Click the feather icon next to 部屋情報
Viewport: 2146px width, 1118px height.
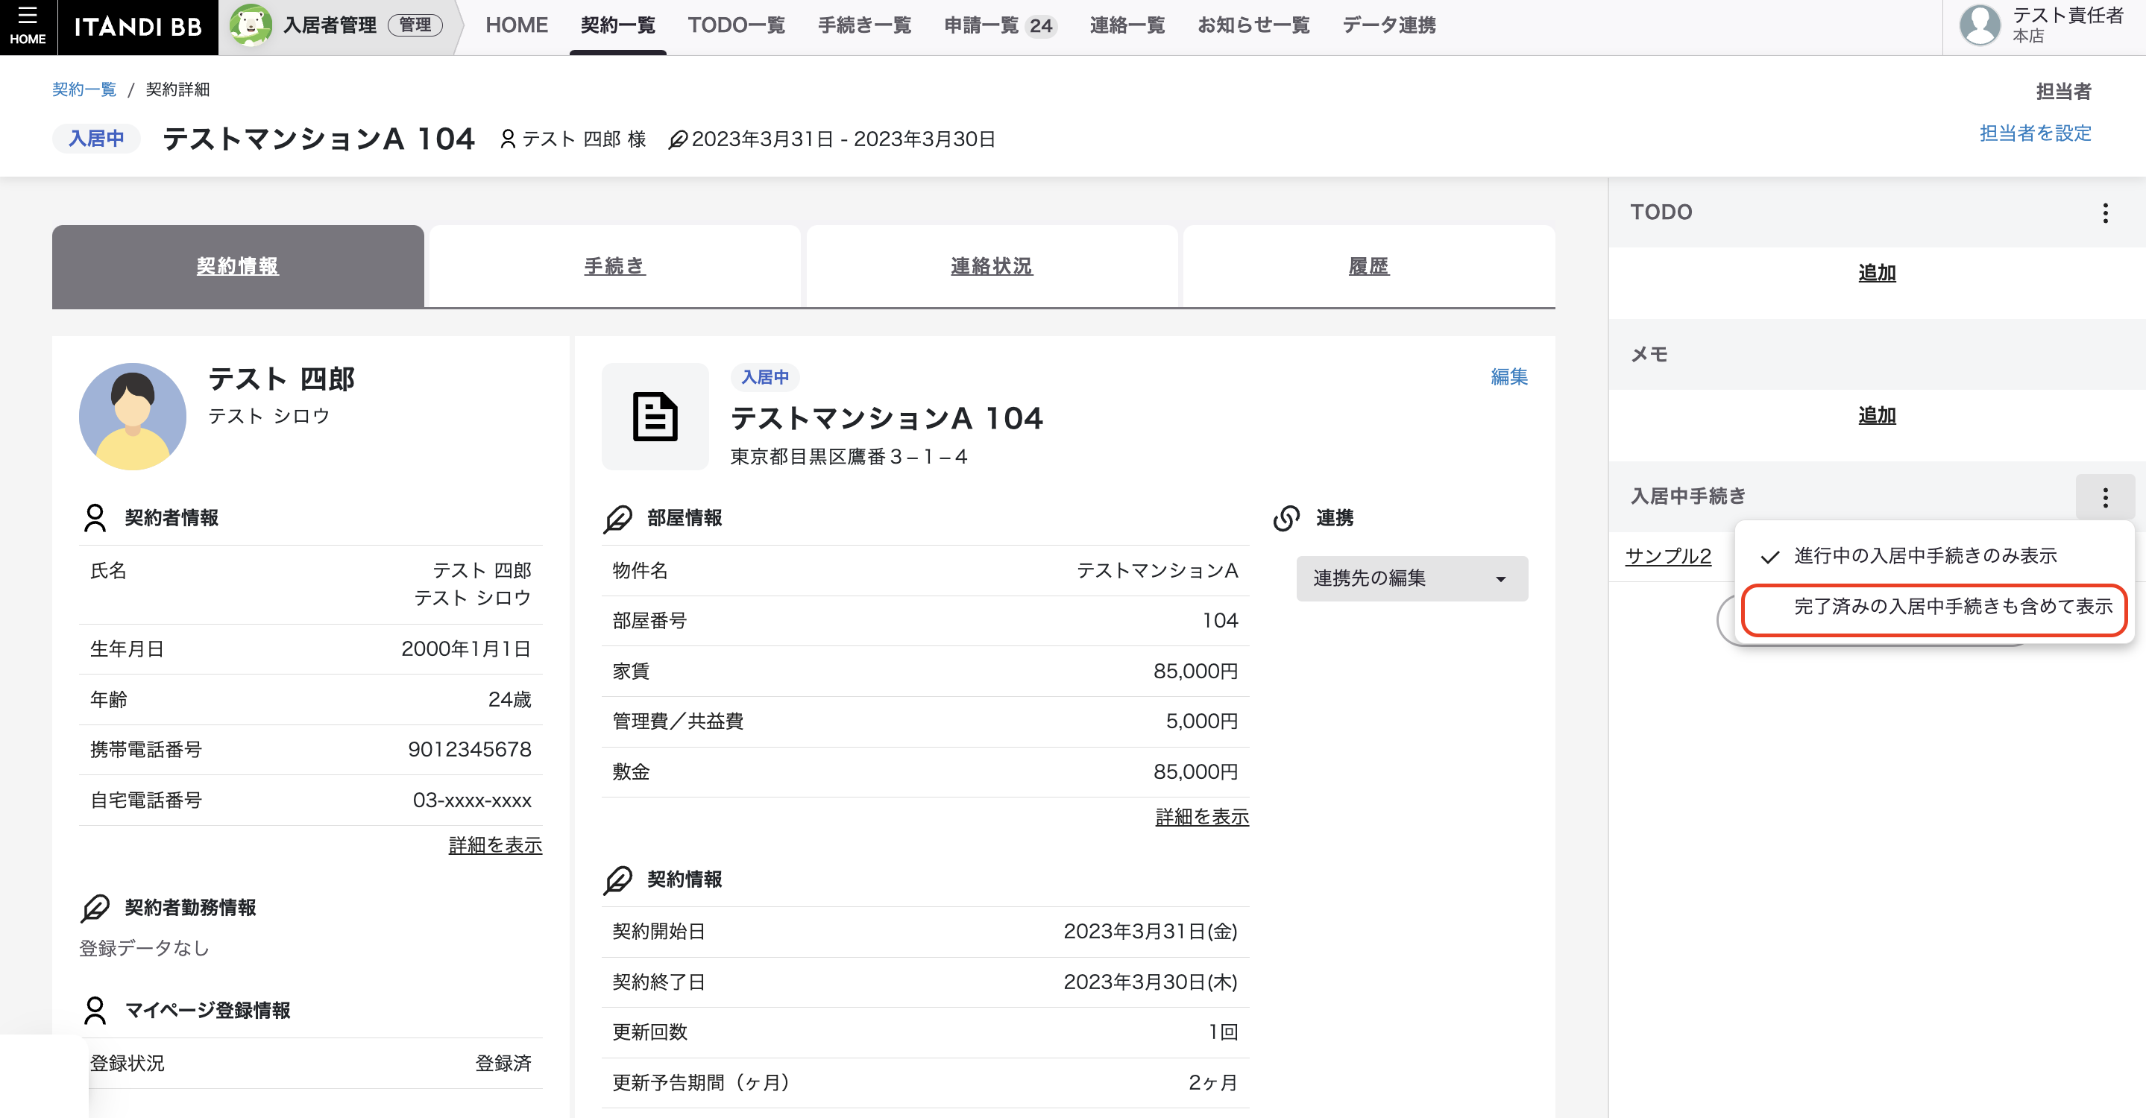coord(617,519)
